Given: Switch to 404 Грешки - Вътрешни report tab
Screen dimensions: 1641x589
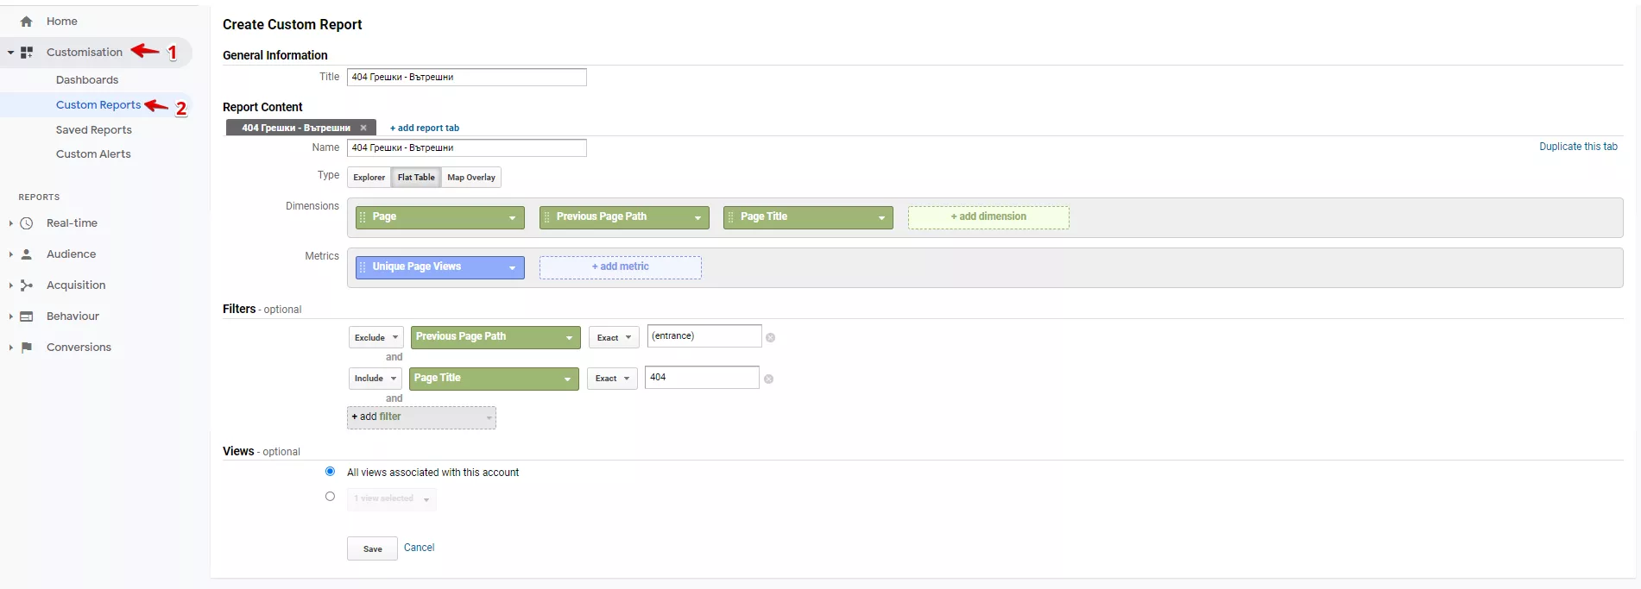Looking at the screenshot, I should pyautogui.click(x=296, y=128).
